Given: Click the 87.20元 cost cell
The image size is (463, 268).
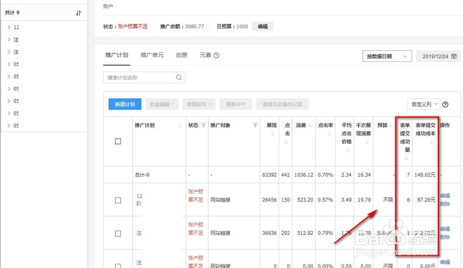Looking at the screenshot, I should coord(426,200).
